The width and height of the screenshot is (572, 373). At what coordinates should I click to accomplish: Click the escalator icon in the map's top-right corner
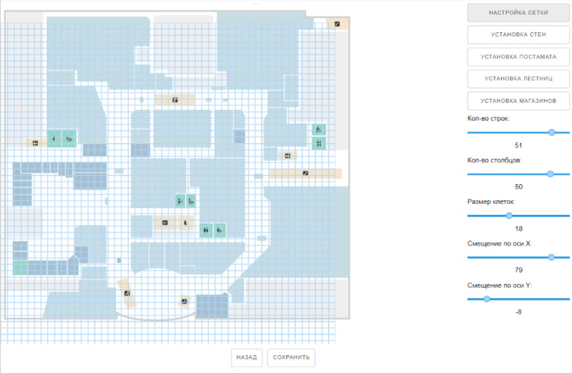337,24
